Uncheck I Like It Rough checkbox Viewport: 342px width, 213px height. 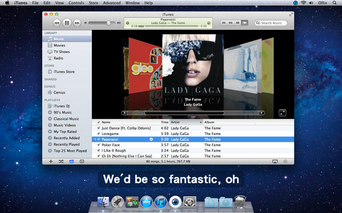[x=99, y=150]
